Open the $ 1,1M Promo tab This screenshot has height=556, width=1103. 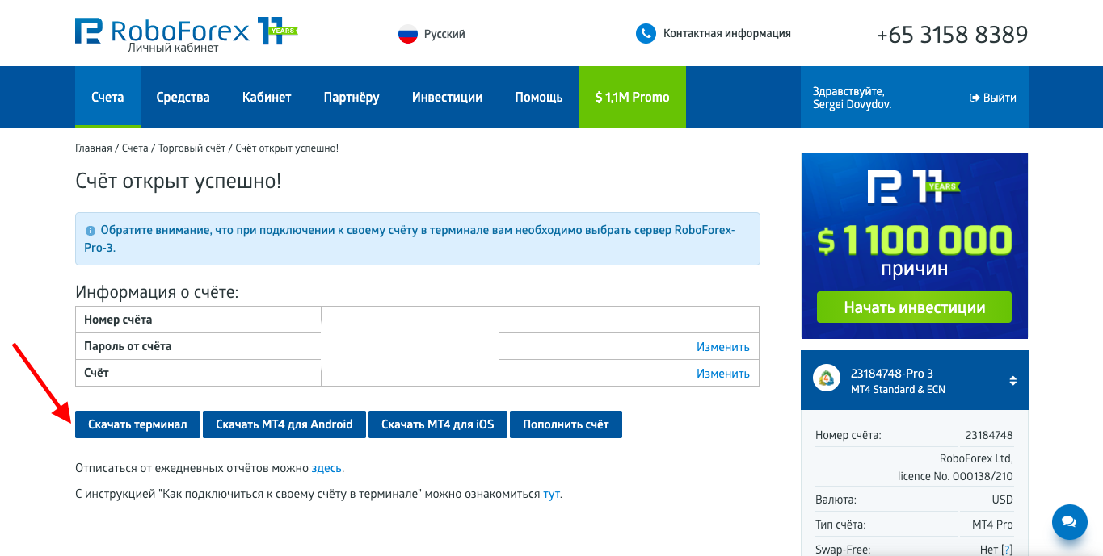633,97
